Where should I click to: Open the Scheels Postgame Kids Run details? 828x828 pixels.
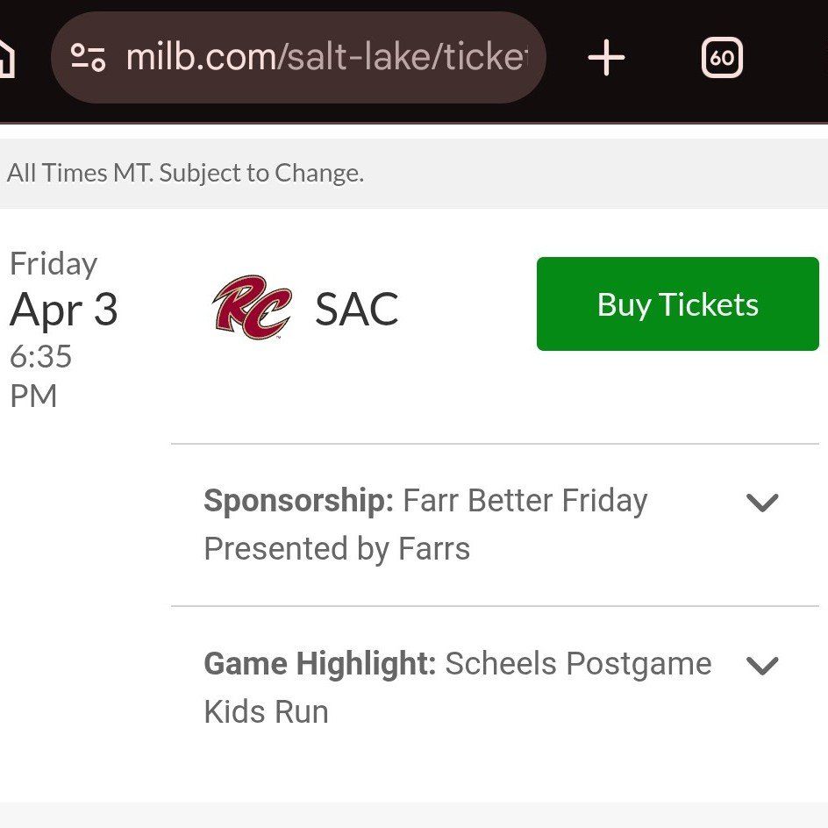point(763,665)
